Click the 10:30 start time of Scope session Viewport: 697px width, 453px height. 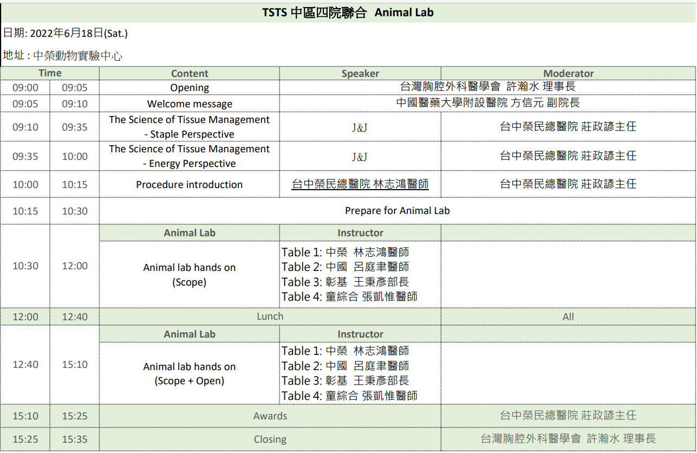(x=25, y=266)
